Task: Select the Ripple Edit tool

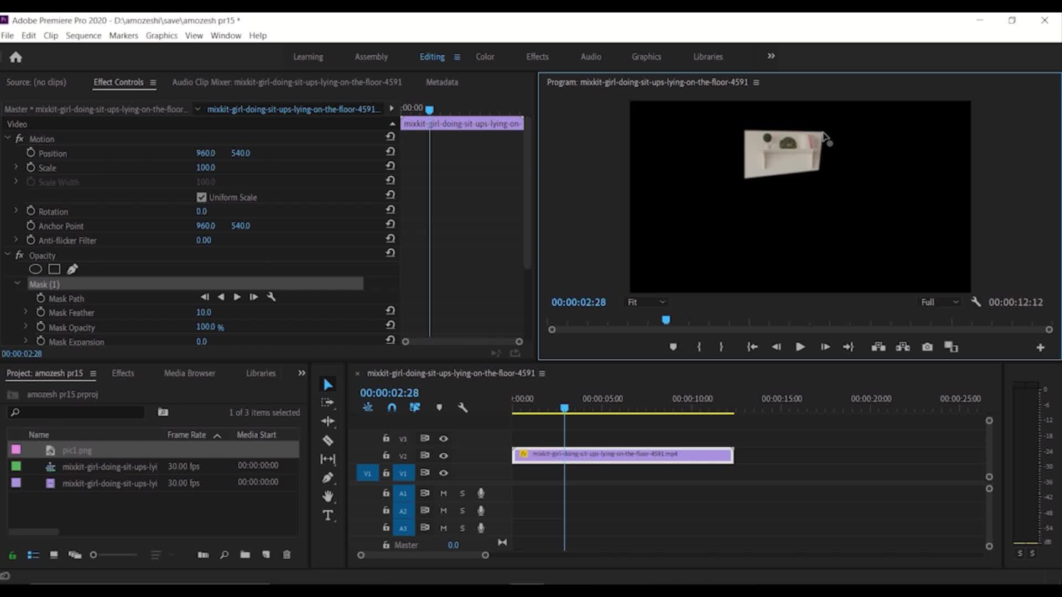Action: tap(327, 421)
